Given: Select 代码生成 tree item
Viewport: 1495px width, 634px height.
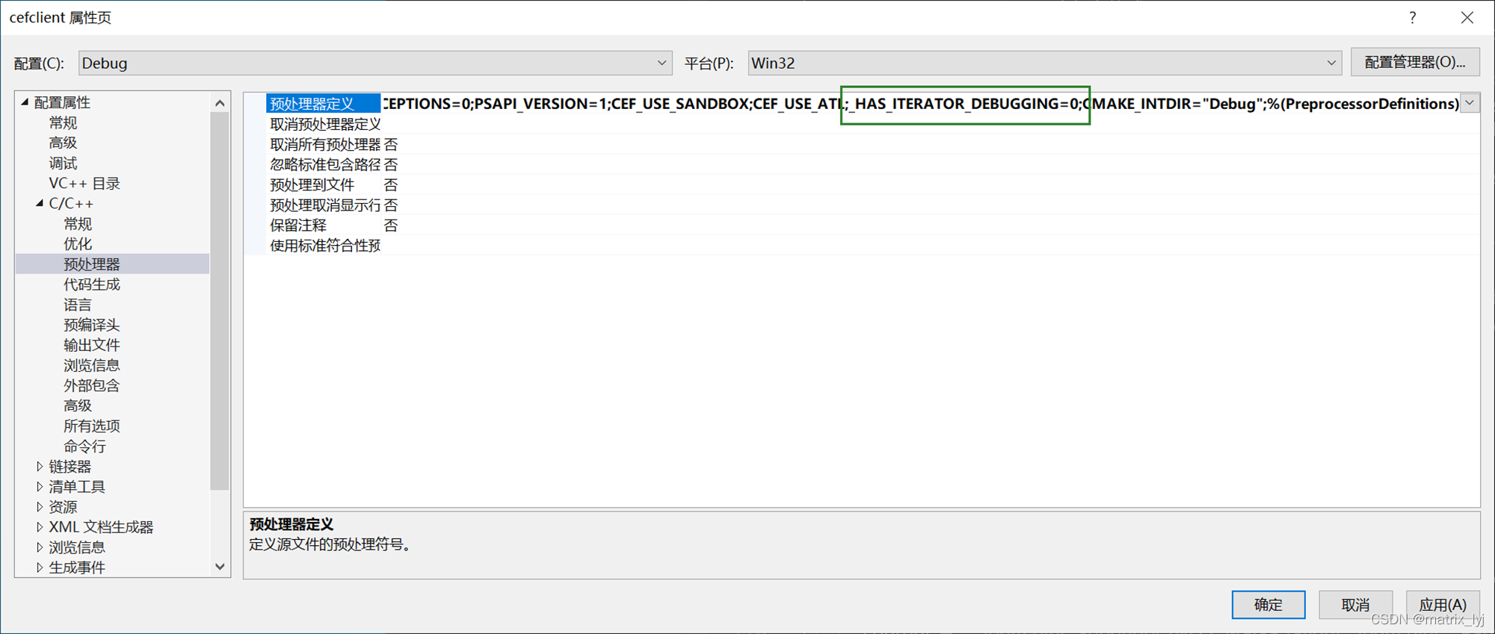Looking at the screenshot, I should (x=92, y=284).
